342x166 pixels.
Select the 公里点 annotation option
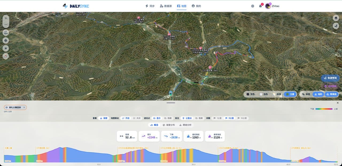(187, 118)
